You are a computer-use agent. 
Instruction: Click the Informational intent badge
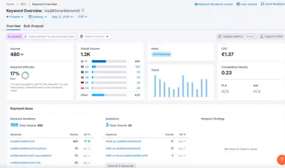point(161,54)
